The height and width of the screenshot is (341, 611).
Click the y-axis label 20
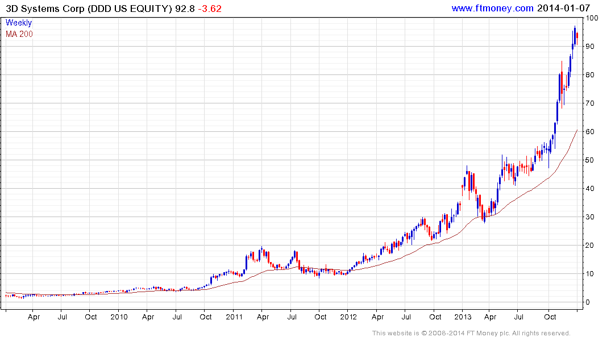tap(590, 246)
